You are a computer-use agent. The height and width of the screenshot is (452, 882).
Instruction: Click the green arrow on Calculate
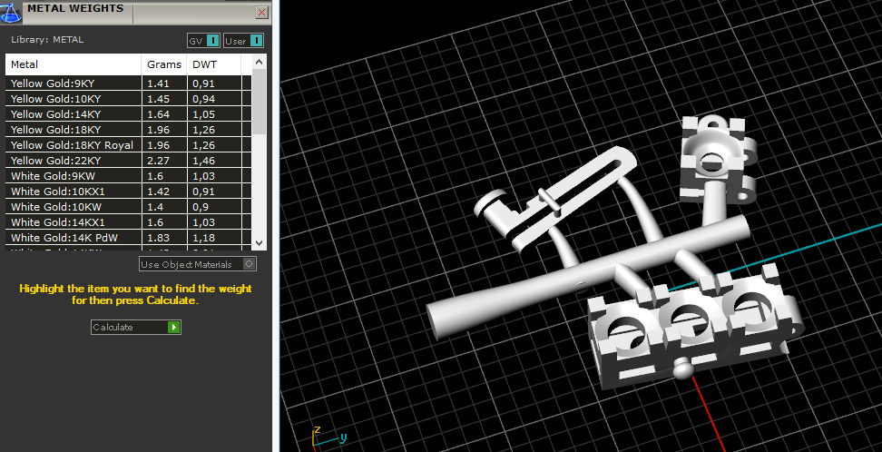click(x=174, y=327)
